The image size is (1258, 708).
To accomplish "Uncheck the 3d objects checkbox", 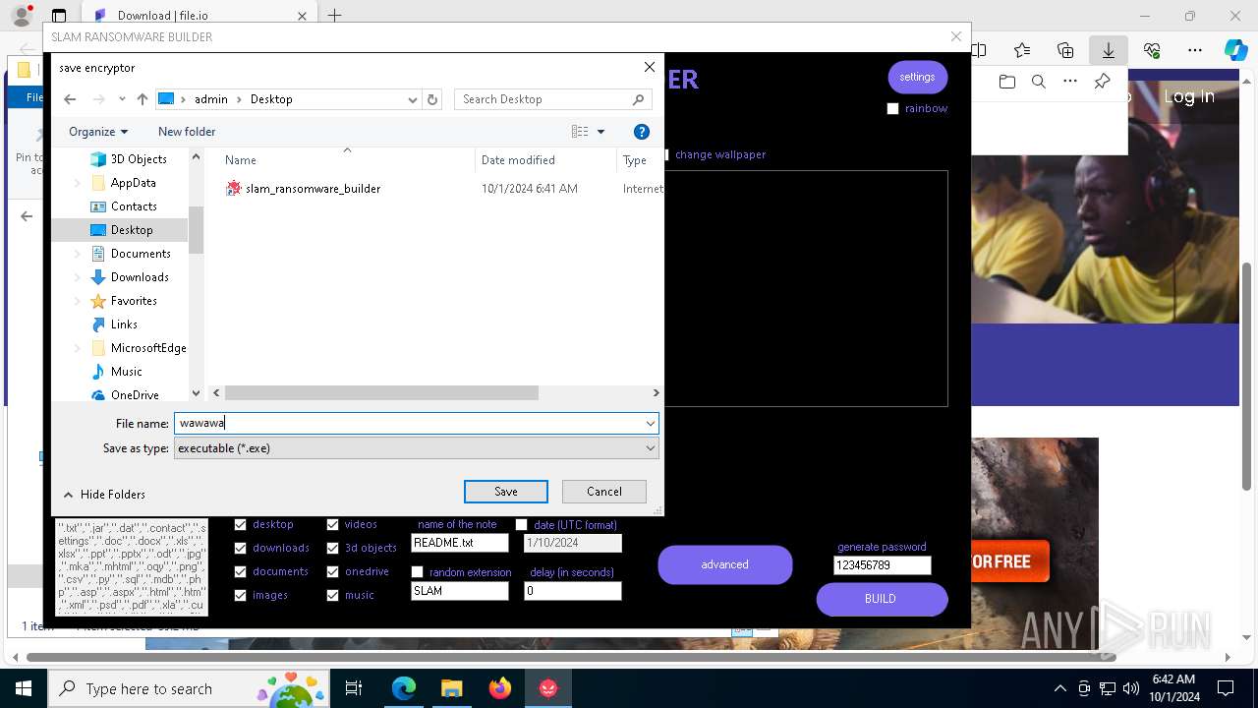I will tap(332, 549).
